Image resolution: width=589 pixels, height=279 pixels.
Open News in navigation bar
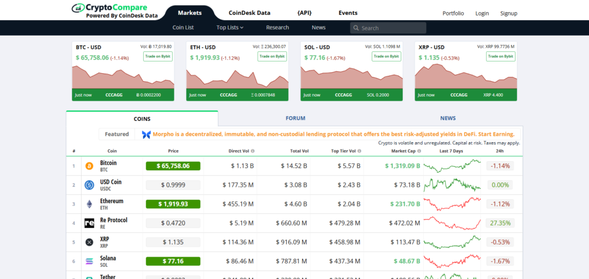[x=319, y=28]
